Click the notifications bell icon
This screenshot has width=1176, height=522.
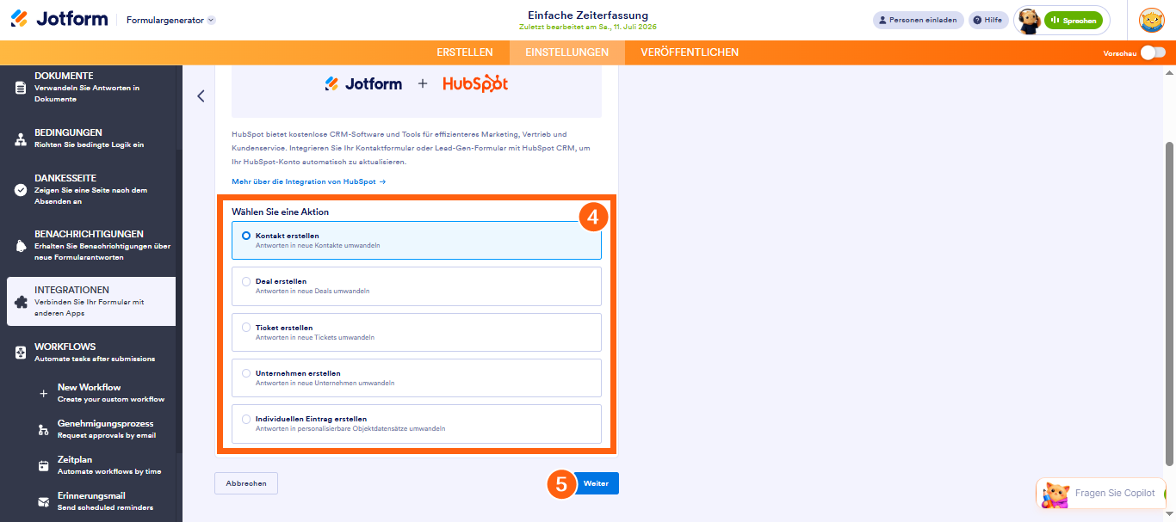pos(21,246)
